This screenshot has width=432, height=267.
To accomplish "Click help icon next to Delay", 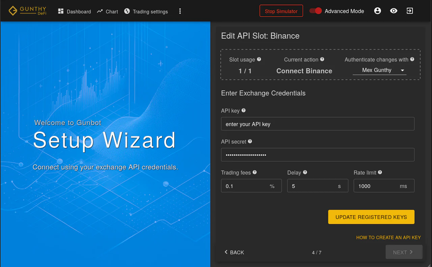I will 305,172.
